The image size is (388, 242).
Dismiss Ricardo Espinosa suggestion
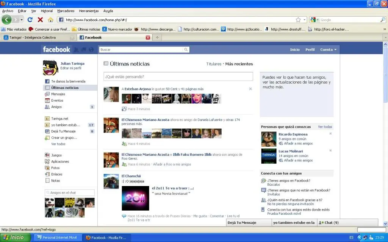pos(330,133)
